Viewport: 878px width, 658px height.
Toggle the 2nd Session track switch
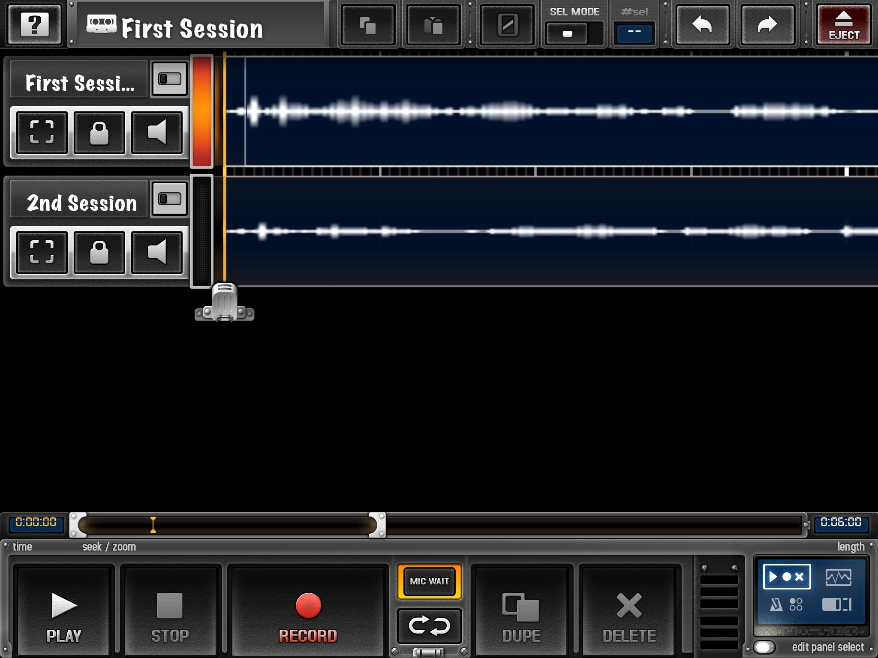pyautogui.click(x=170, y=199)
